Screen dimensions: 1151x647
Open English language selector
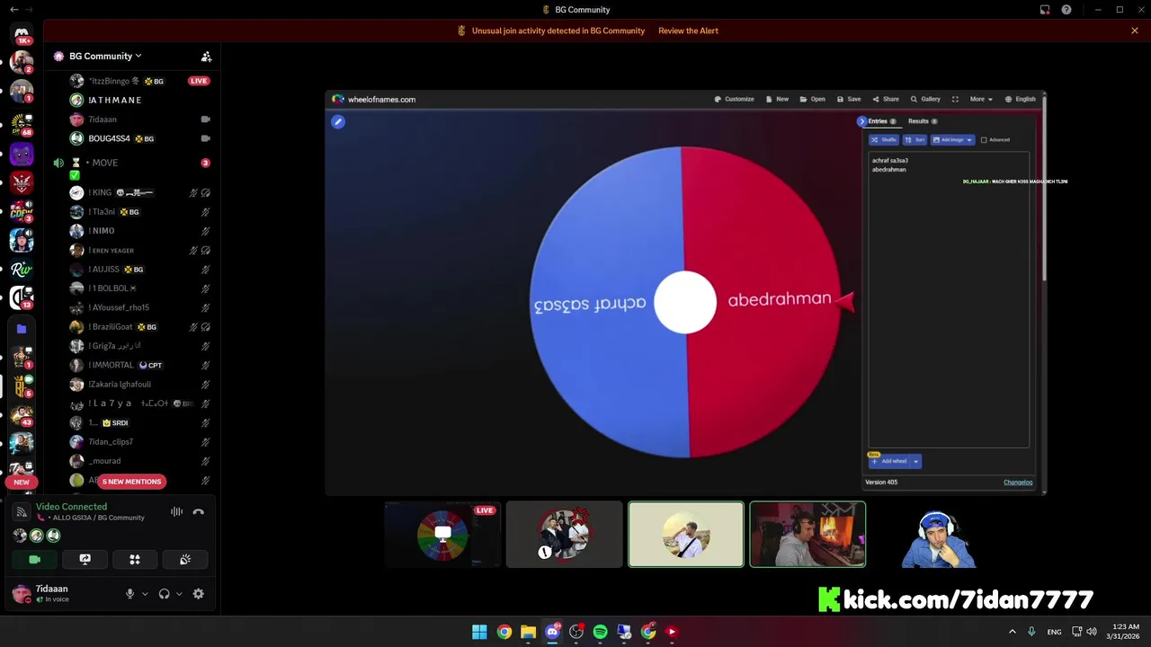pyautogui.click(x=1021, y=99)
